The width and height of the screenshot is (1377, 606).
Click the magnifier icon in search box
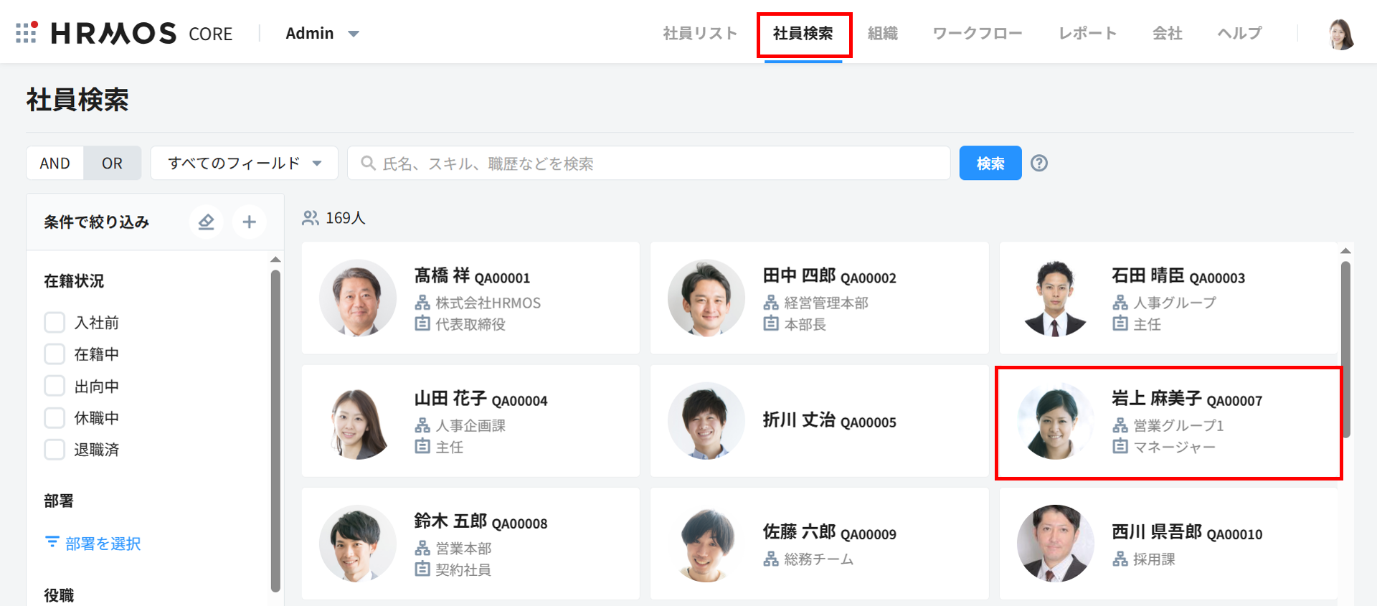[x=368, y=164]
